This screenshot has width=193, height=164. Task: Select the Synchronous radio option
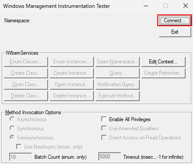pos(12,129)
